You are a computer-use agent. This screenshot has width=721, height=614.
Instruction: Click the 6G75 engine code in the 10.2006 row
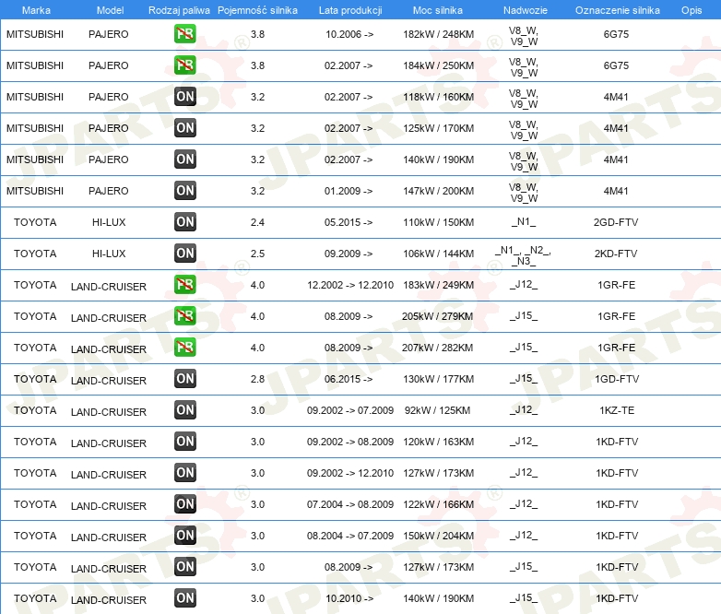coord(616,34)
